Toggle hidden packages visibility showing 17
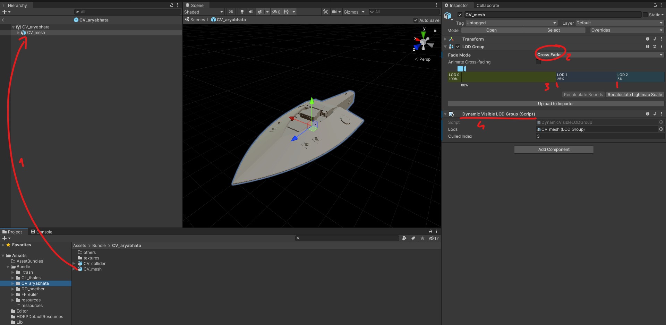 [434, 238]
